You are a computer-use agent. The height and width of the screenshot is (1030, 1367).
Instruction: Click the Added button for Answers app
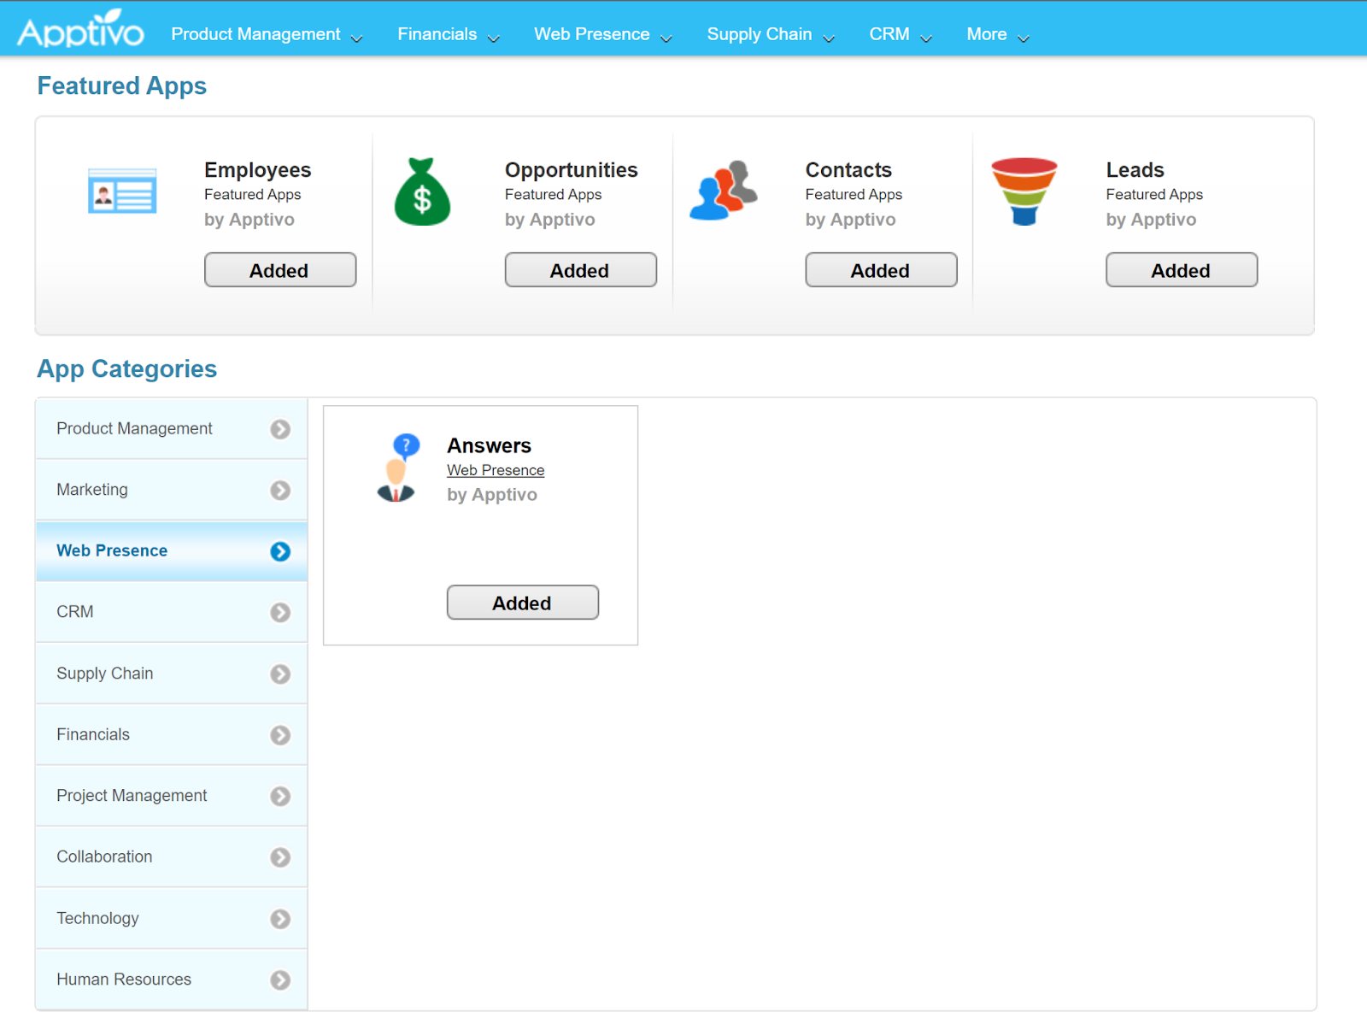tap(522, 603)
